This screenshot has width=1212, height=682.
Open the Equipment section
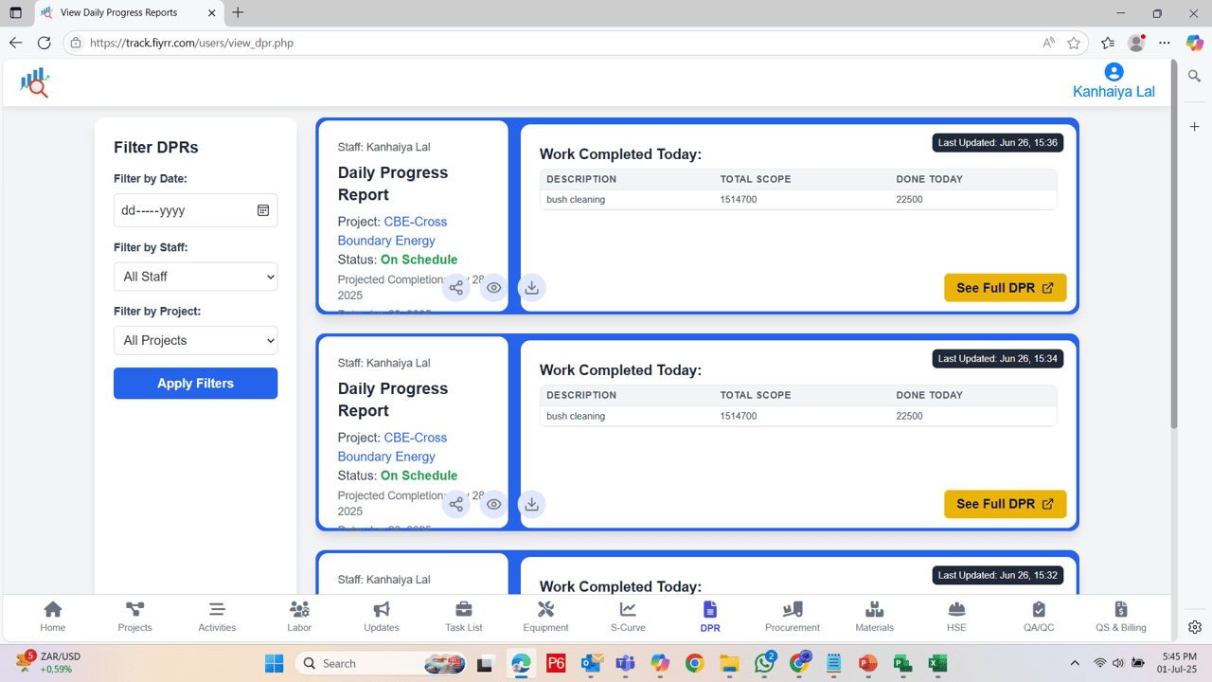coord(545,616)
